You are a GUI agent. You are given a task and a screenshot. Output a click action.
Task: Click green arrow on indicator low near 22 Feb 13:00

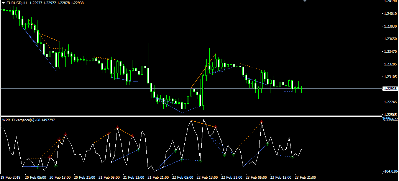(200, 161)
